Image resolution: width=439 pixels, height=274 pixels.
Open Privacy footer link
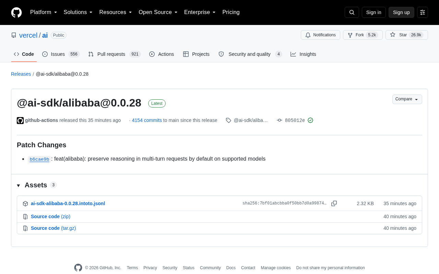(150, 268)
